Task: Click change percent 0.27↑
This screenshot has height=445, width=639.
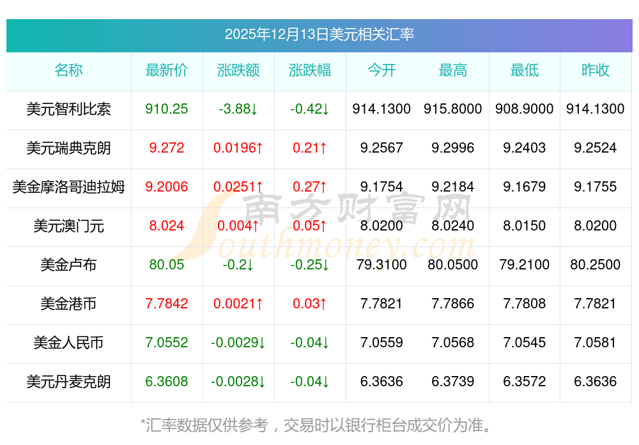Action: pos(310,187)
